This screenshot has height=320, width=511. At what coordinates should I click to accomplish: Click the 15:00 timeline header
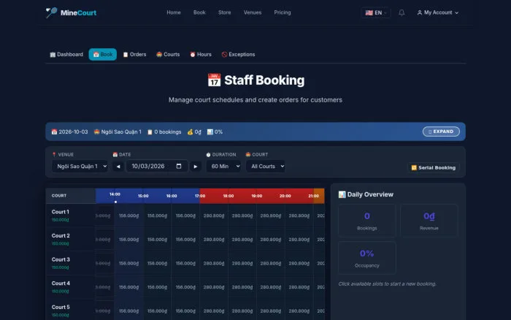(x=143, y=196)
